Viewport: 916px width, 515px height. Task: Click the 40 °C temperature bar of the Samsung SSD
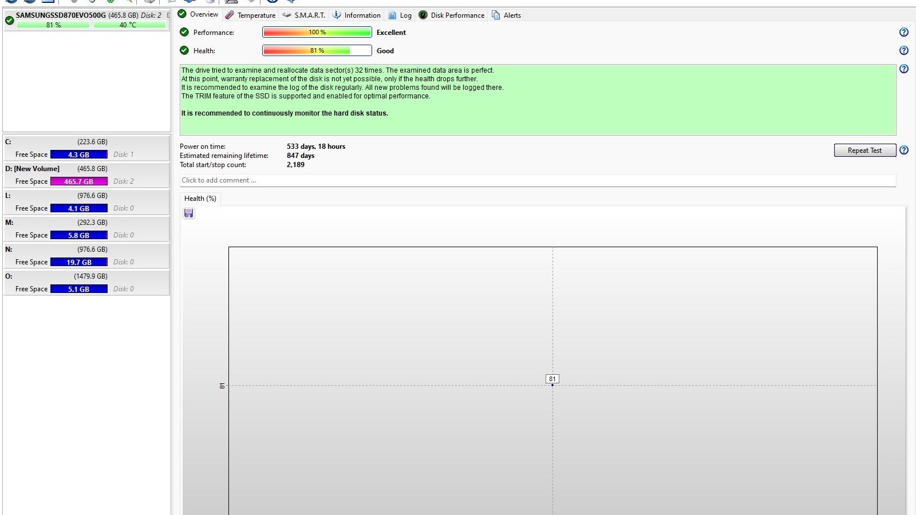click(129, 25)
